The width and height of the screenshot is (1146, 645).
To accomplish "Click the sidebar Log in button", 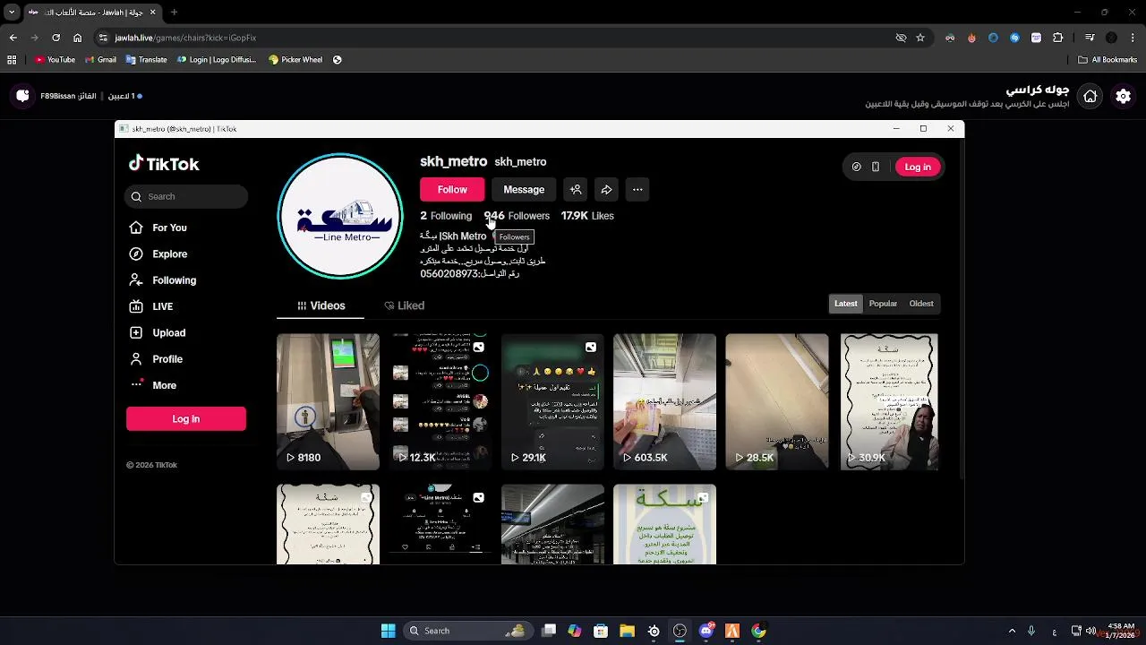I will point(186,419).
